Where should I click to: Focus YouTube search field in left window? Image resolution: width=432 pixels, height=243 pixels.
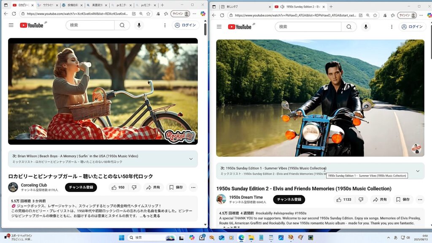(x=90, y=25)
